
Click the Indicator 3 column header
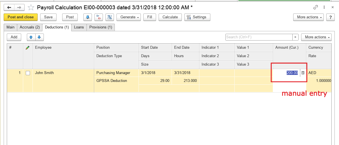(x=217, y=64)
